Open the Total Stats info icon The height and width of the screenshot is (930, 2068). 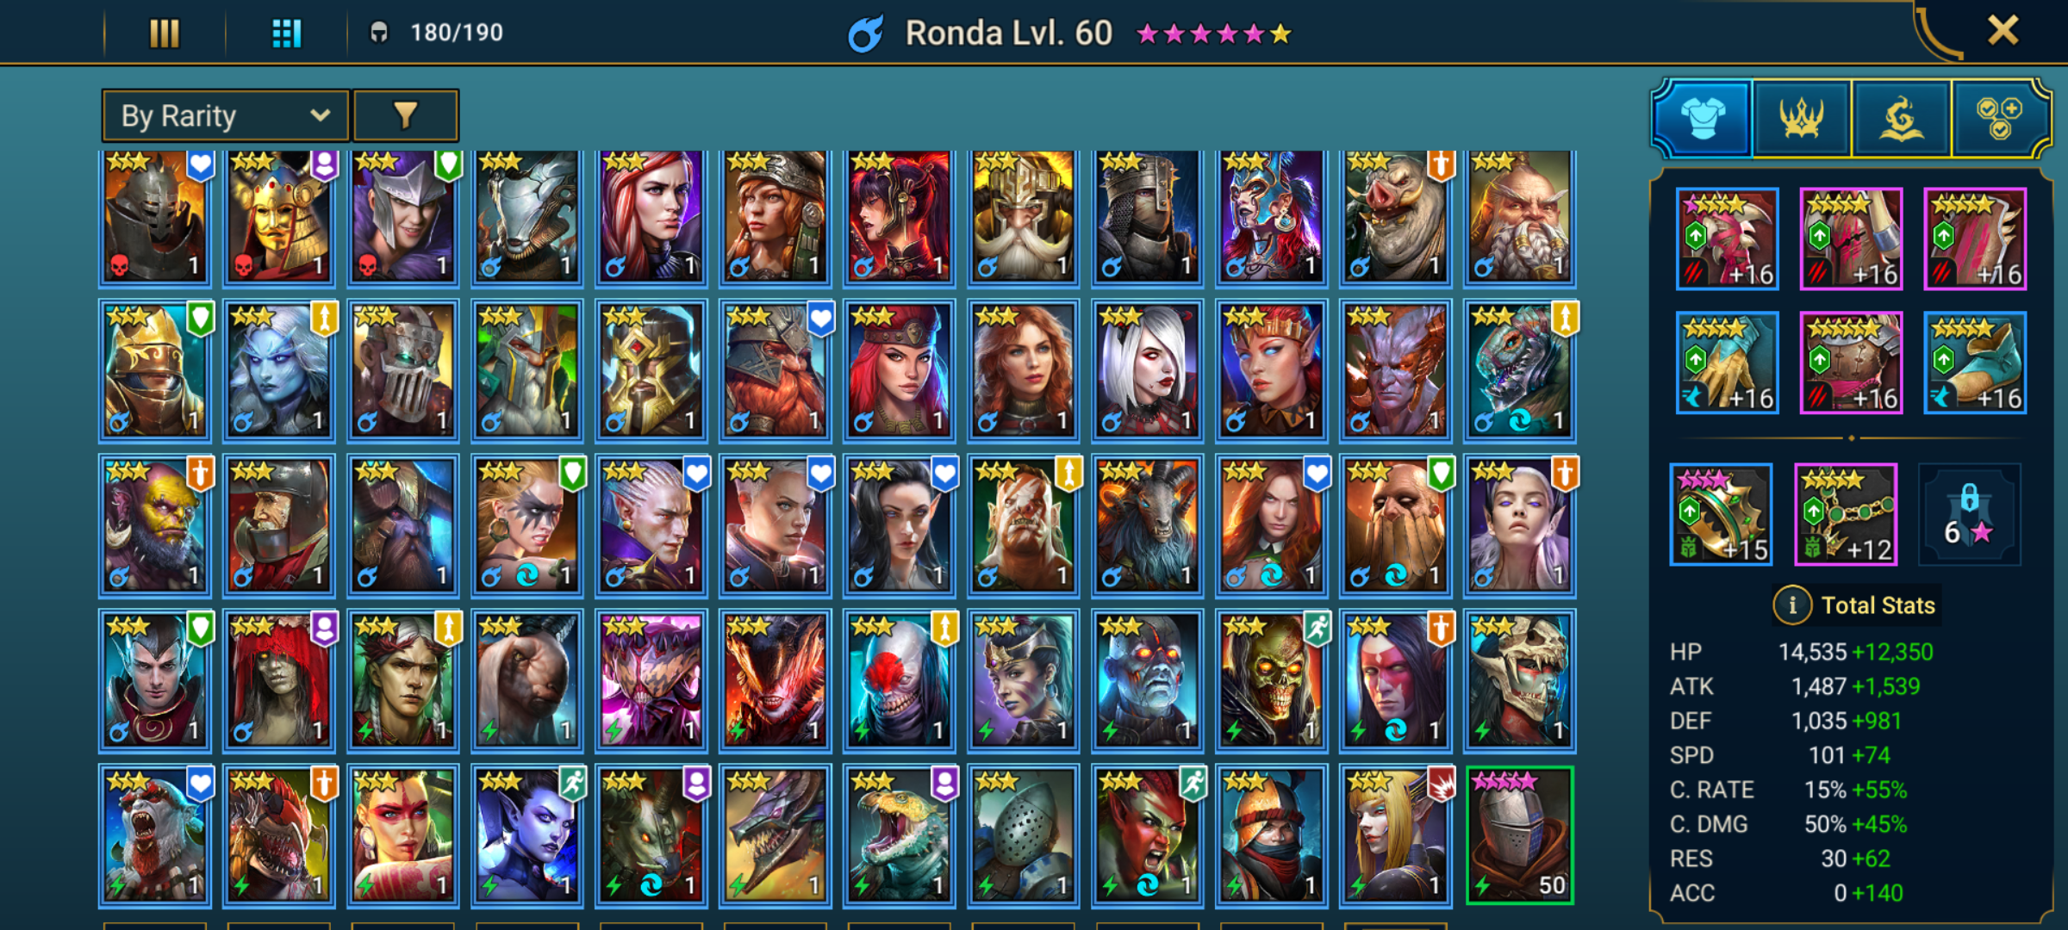pos(1792,605)
